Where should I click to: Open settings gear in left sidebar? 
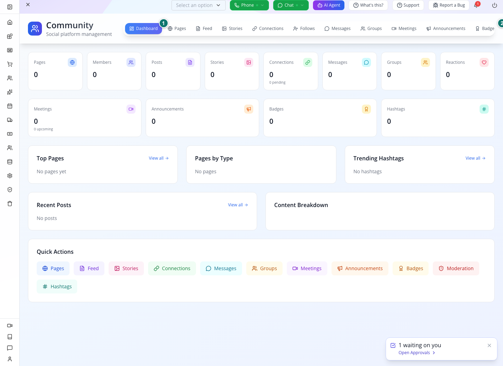(10, 176)
